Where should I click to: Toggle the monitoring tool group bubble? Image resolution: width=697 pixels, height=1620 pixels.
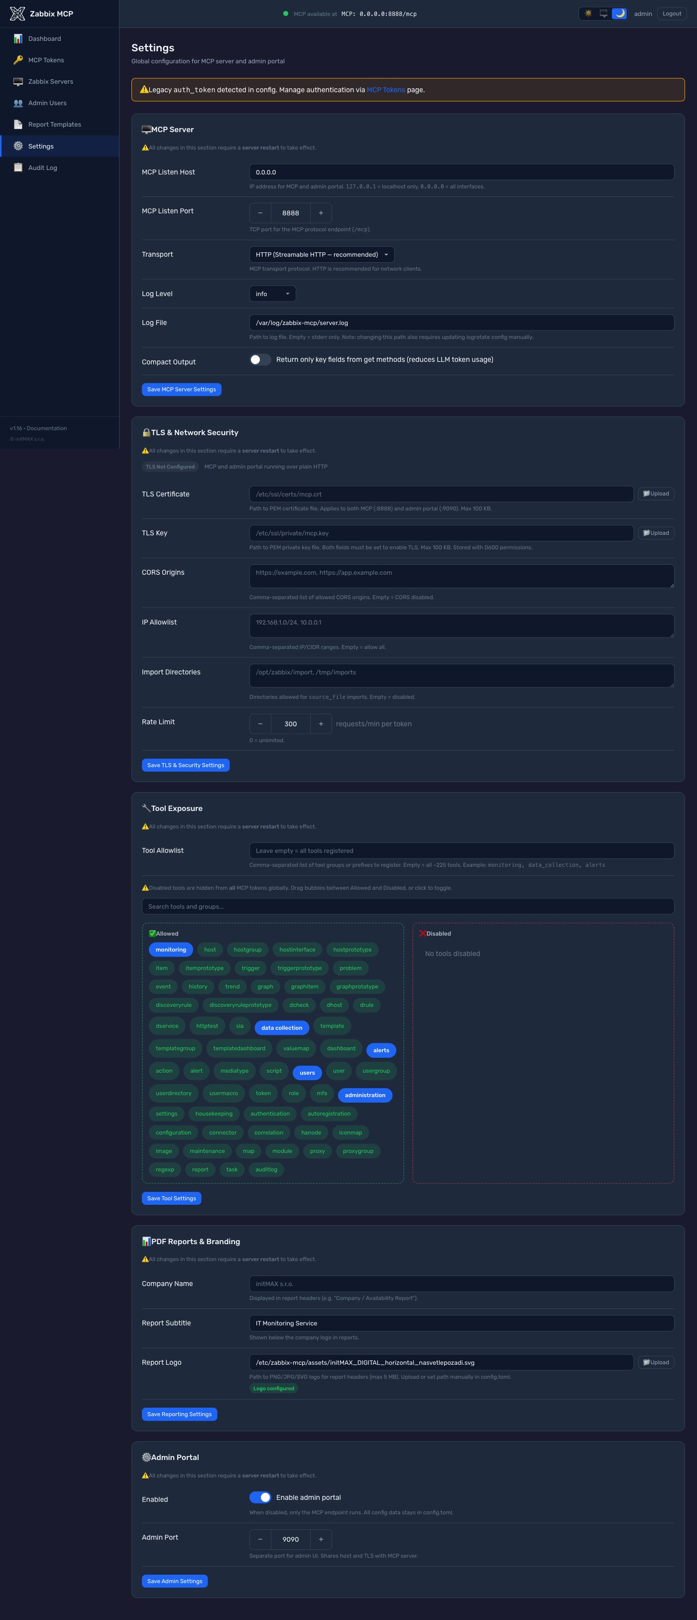click(171, 950)
